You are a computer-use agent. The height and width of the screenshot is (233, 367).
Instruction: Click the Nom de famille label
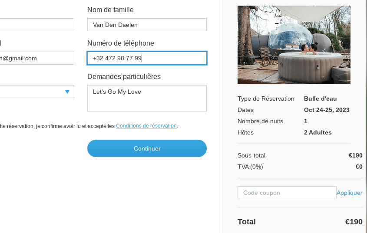pyautogui.click(x=110, y=10)
